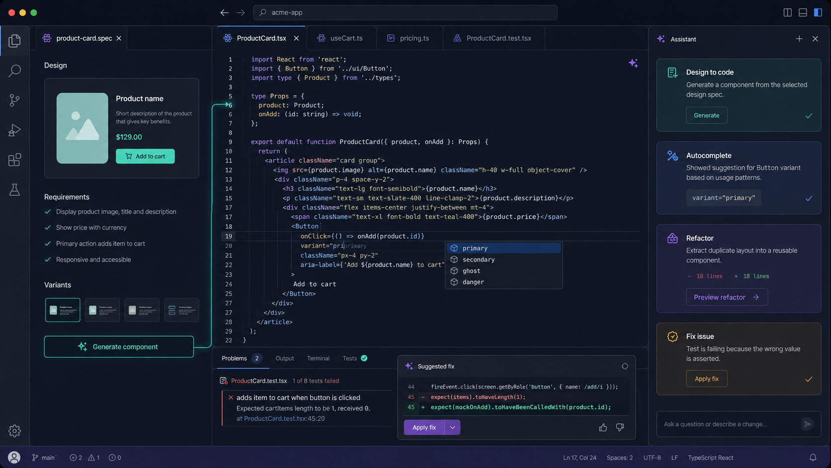Select the first variant thumbnail
This screenshot has height=468, width=831.
pos(63,310)
